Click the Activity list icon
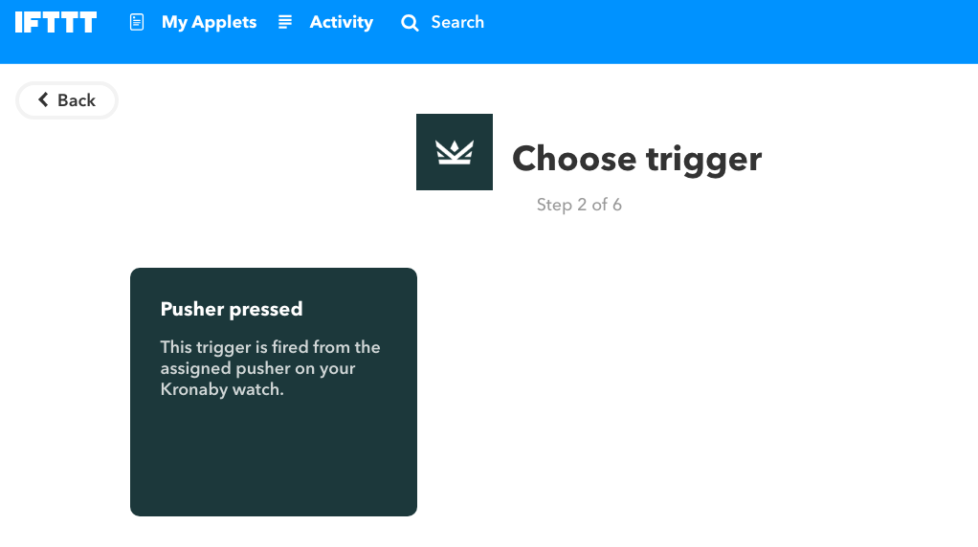Screen dimensions: 978x547 click(285, 22)
